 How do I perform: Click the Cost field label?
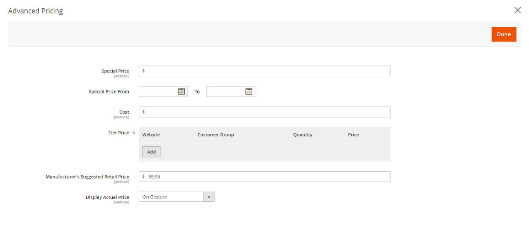[x=124, y=112]
